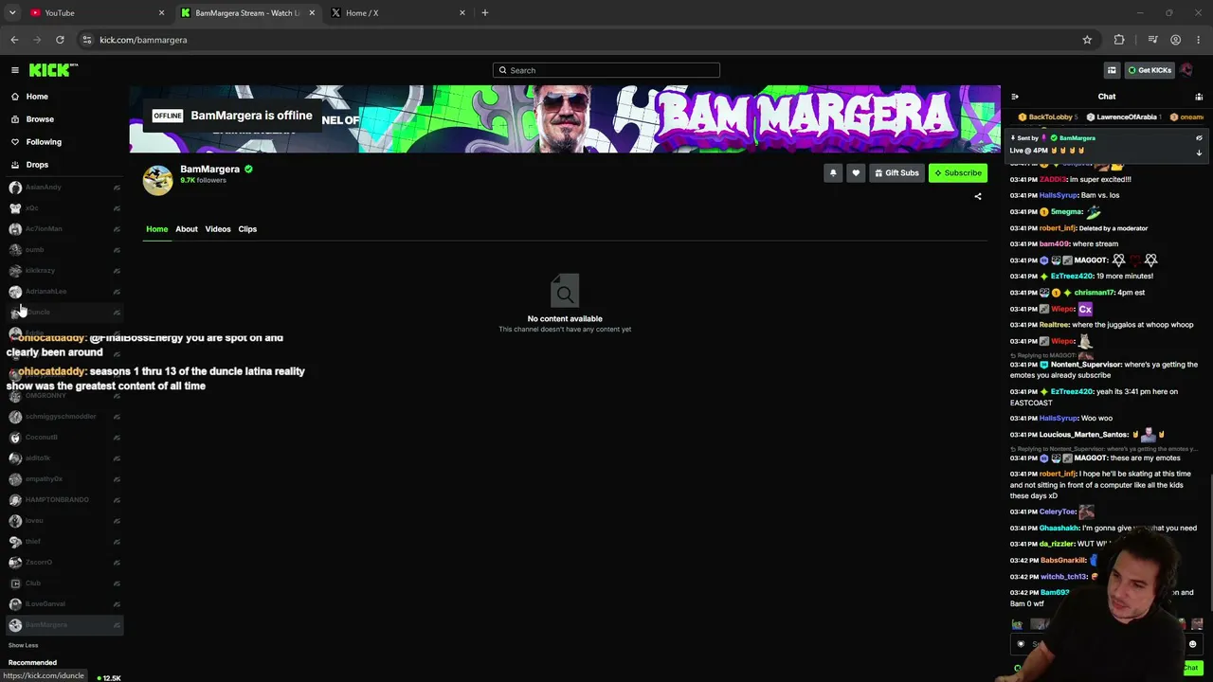Click chrisman17 username in chat
This screenshot has width=1213, height=682.
tap(1094, 293)
